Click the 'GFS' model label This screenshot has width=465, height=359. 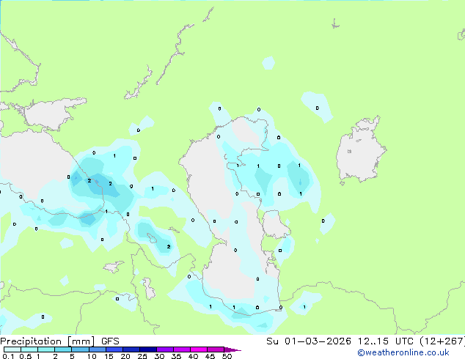(x=110, y=341)
